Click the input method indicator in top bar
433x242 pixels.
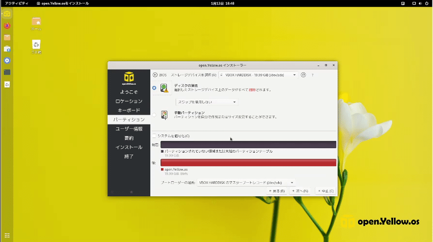403,3
